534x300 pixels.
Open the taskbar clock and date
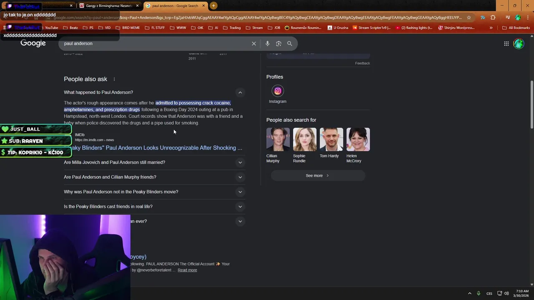click(x=521, y=293)
